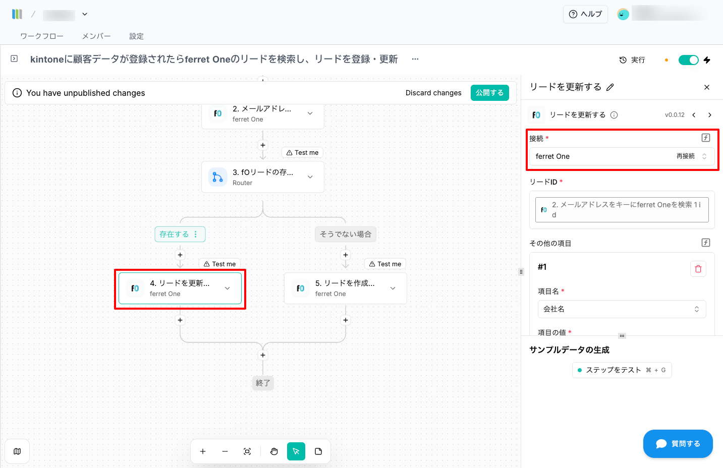Click Discard changes
The image size is (723, 468).
click(x=433, y=93)
